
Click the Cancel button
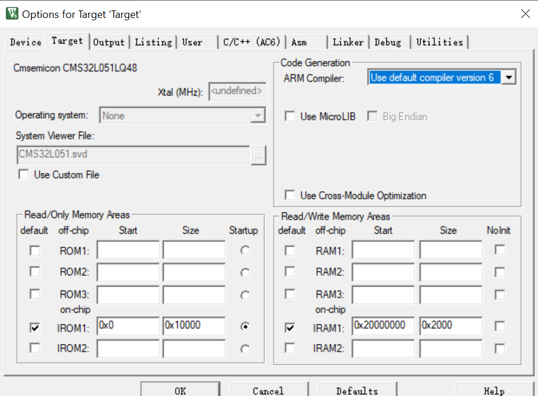(268, 390)
